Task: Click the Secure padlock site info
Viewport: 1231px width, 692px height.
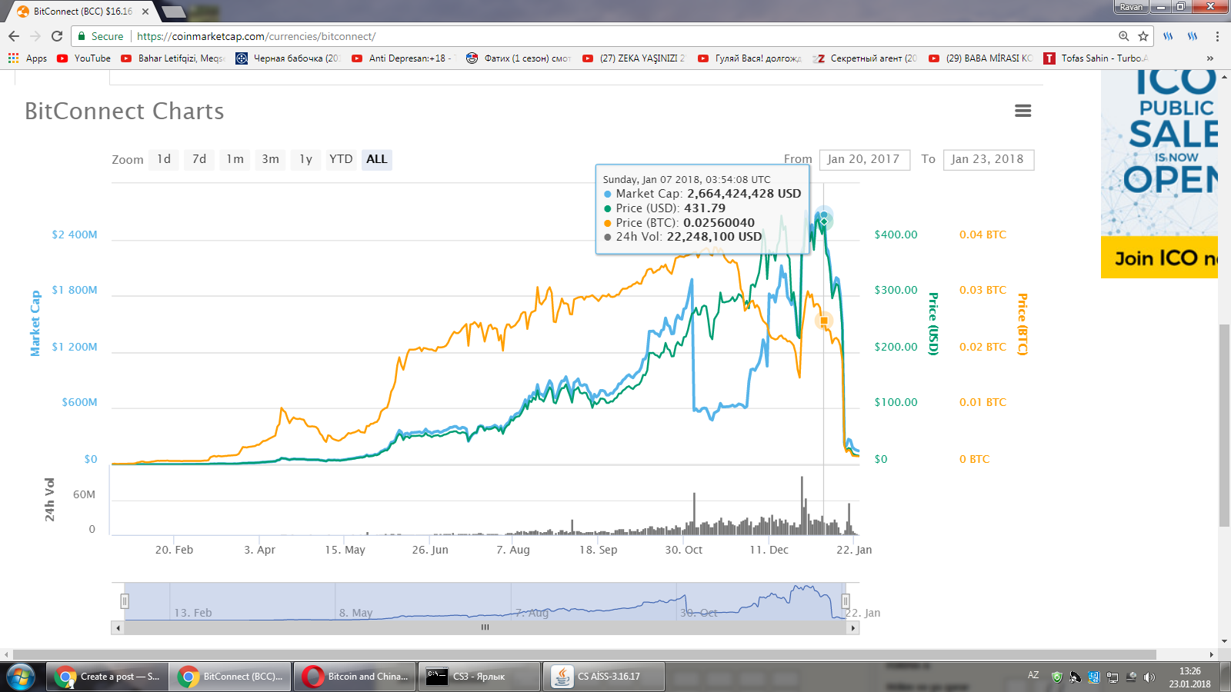Action: tap(101, 36)
